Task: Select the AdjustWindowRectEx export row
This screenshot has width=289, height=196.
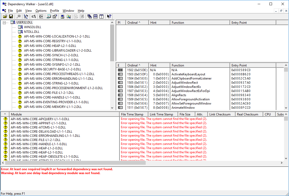Action: (183, 87)
